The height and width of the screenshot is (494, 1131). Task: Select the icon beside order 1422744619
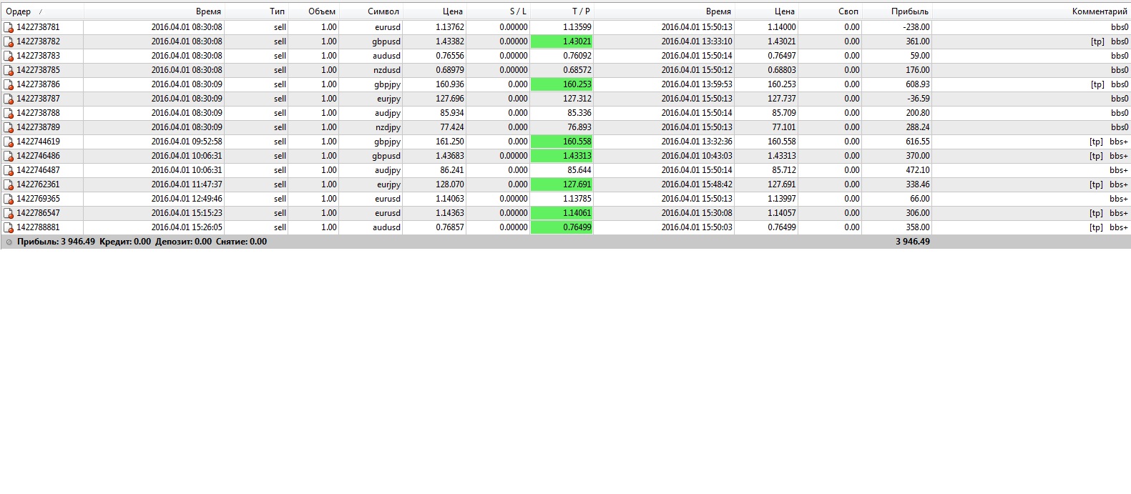click(9, 142)
